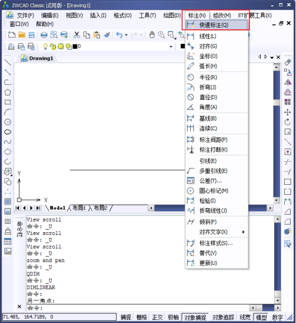The width and height of the screenshot is (296, 323).
Task: Choose 快速标注(Q) from the menu
Action: 216,25
